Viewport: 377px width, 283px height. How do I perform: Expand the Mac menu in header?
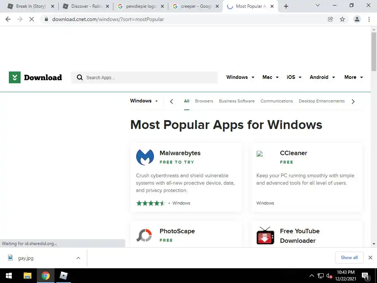click(x=271, y=77)
